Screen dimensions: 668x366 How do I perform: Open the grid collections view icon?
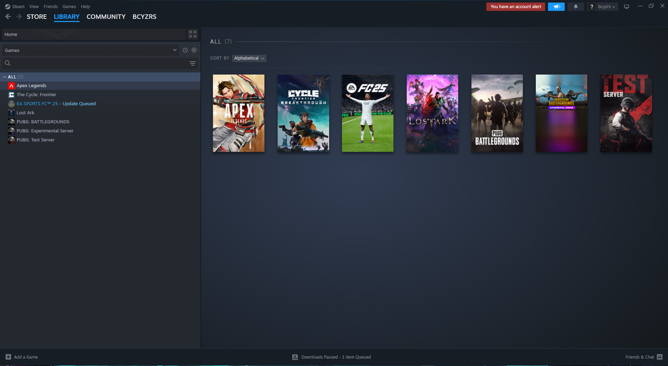pyautogui.click(x=193, y=34)
